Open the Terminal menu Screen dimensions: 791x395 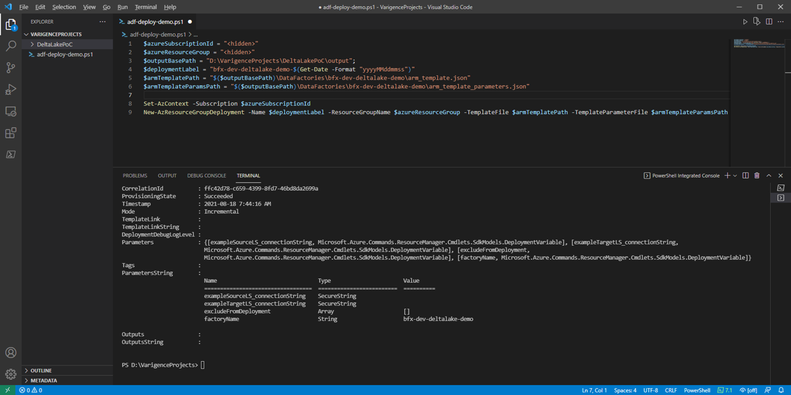(146, 7)
